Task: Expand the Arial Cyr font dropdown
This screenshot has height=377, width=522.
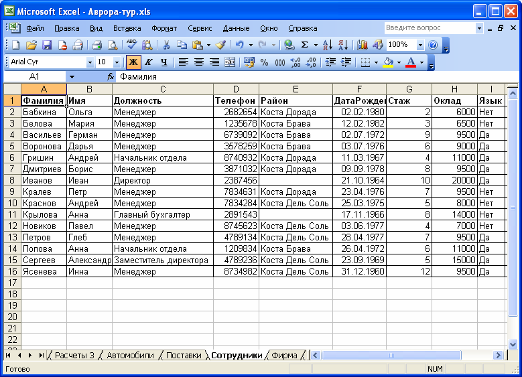Action: (x=90, y=62)
